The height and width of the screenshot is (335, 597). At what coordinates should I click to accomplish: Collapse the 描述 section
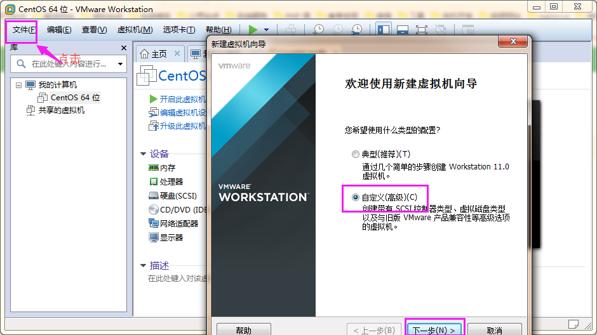[x=143, y=265]
